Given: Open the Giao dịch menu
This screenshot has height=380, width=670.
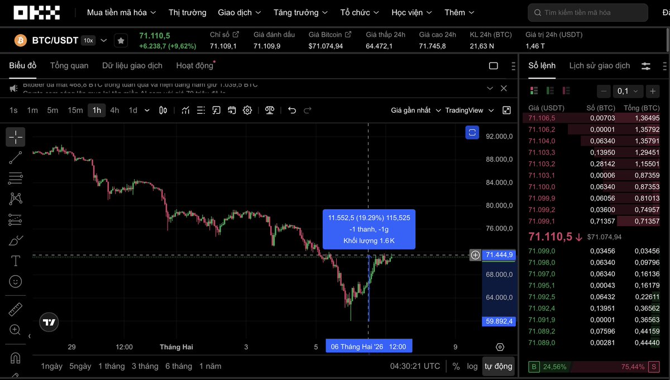Looking at the screenshot, I should (240, 12).
